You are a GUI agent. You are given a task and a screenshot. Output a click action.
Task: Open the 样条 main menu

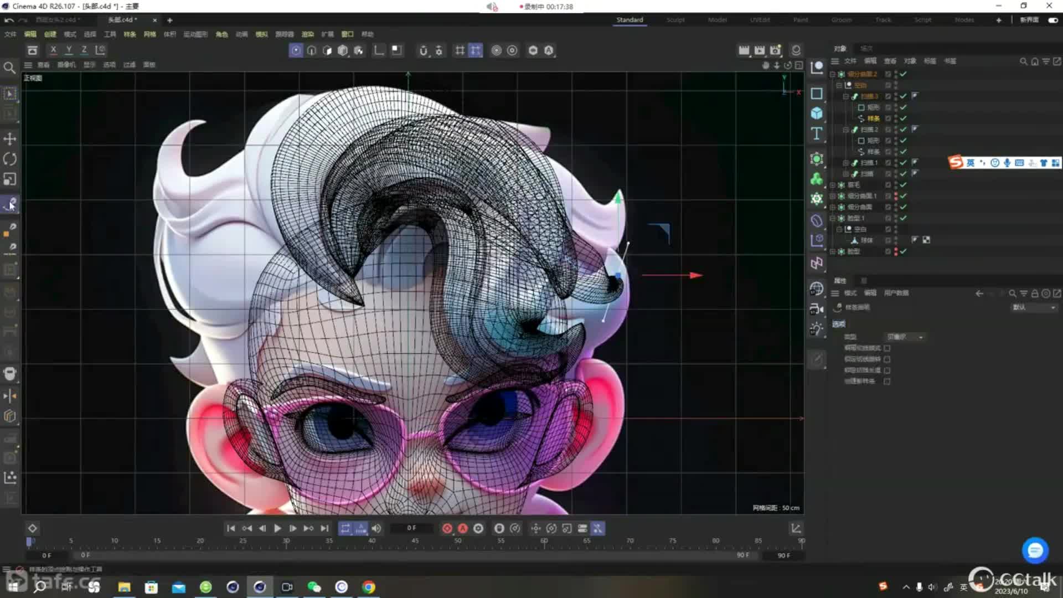(130, 34)
